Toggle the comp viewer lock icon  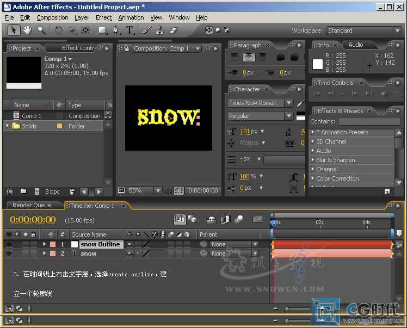coord(126,48)
